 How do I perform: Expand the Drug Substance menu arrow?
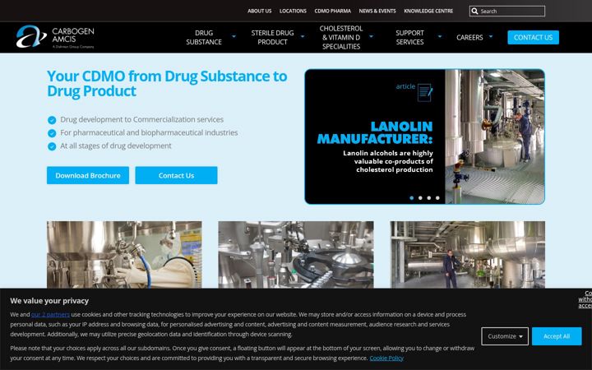coord(234,37)
